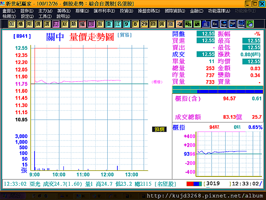Click the 價 price toolbar icon
Screen dimensions: 266x200
[38, 24]
